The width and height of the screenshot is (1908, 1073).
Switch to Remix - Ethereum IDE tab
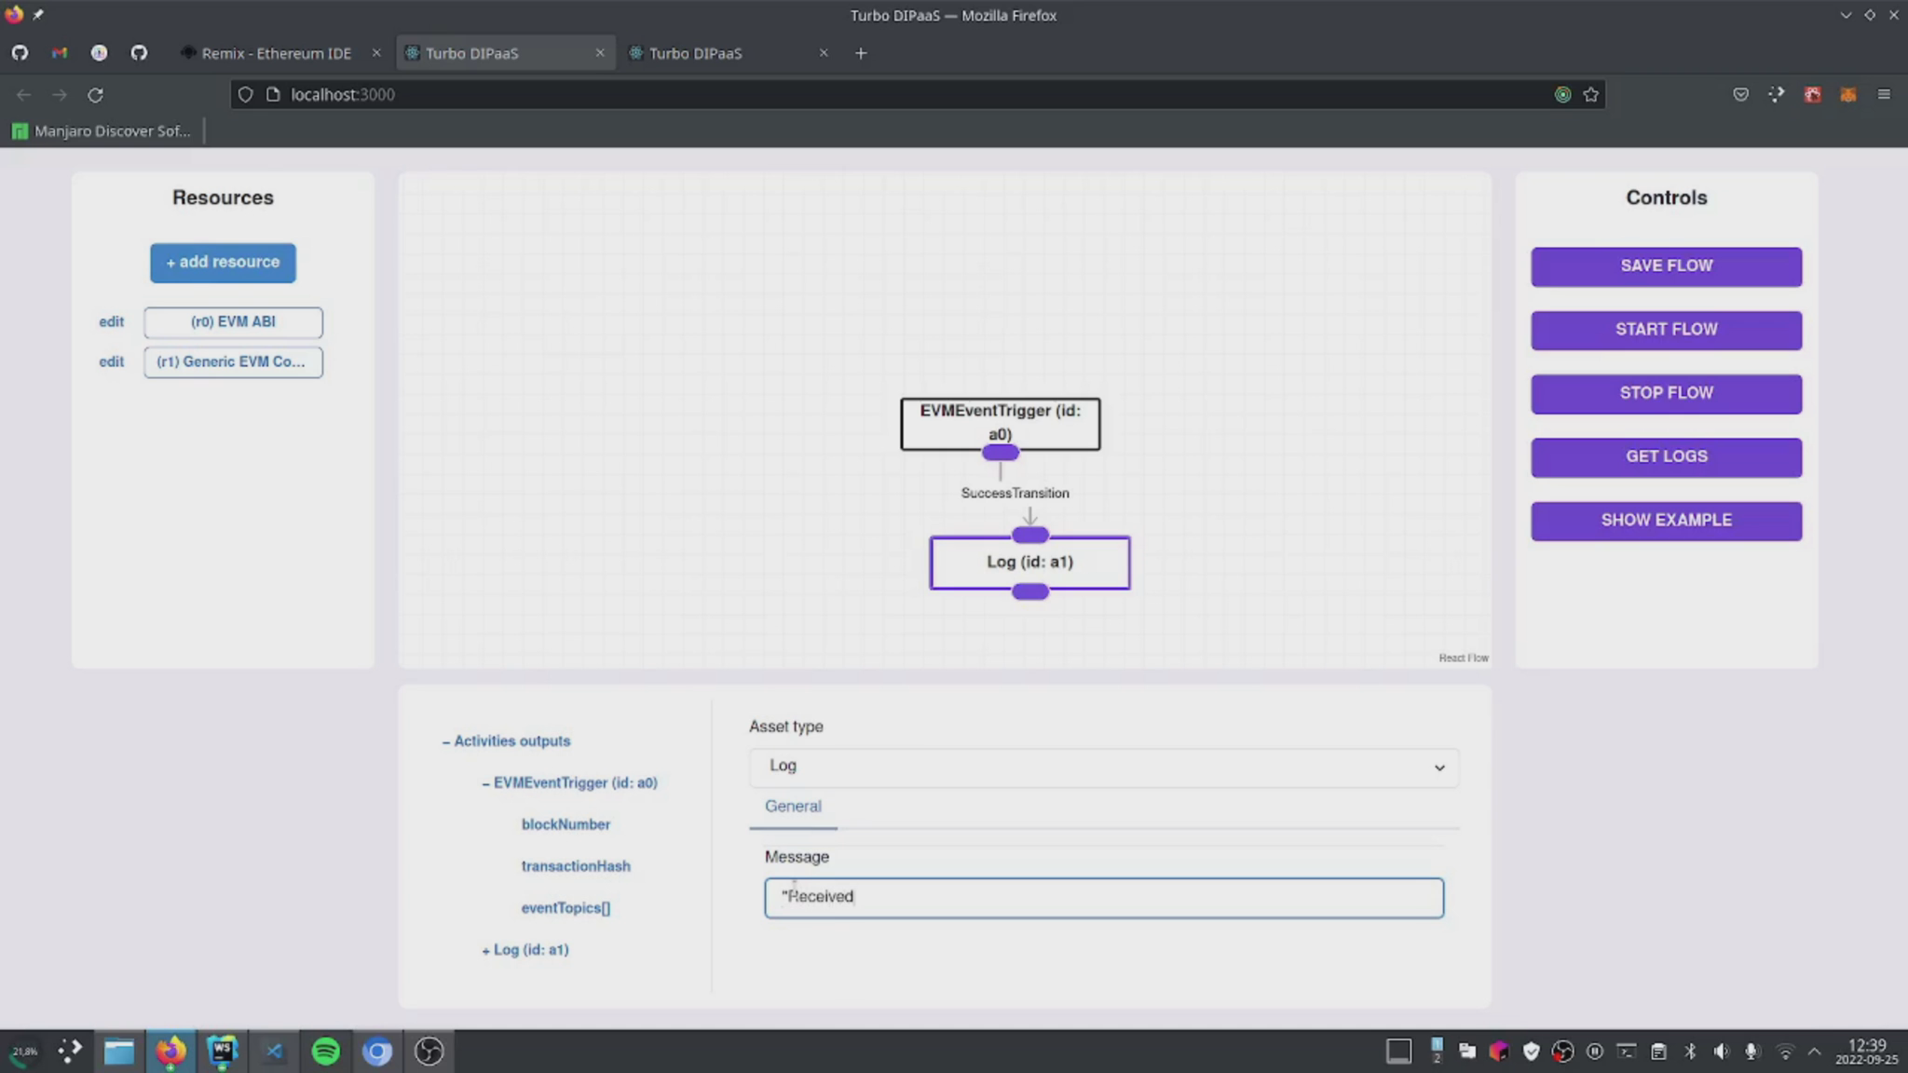(x=276, y=54)
